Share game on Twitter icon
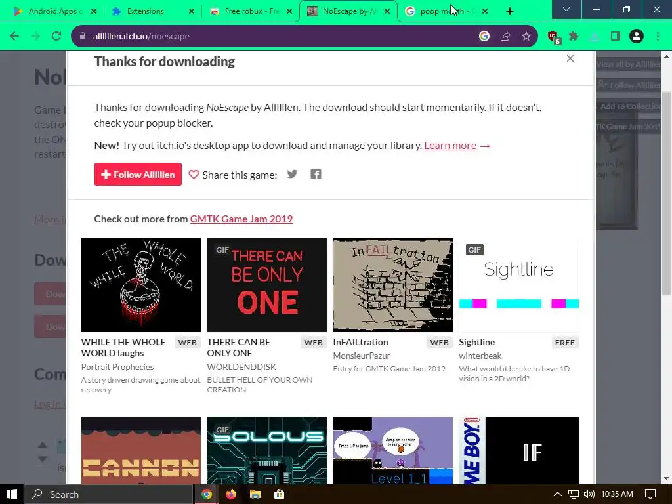The width and height of the screenshot is (672, 504). pyautogui.click(x=292, y=174)
